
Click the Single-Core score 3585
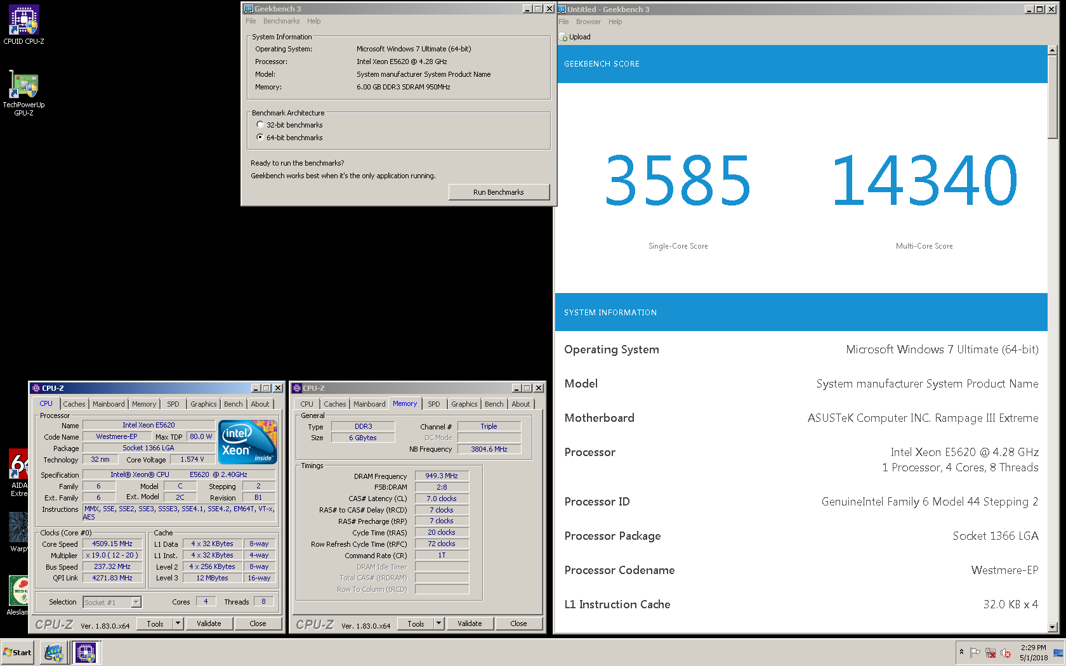click(678, 181)
